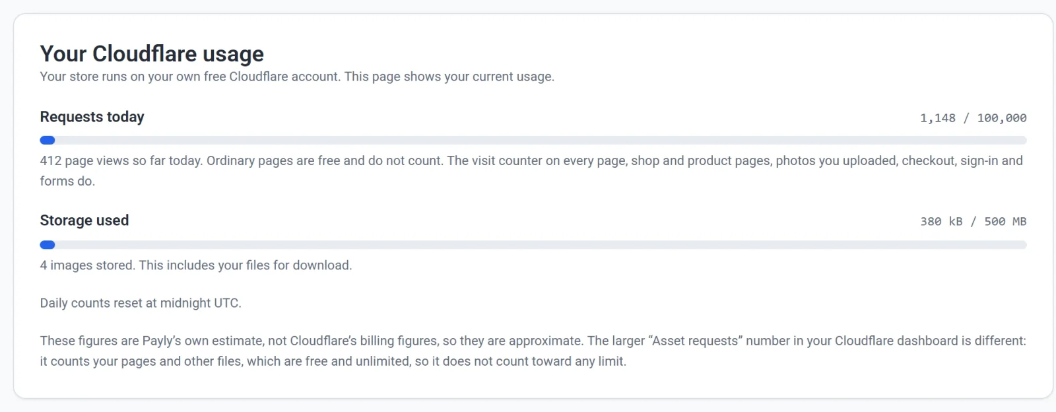Click the "Daily counts reset at midnight UTC." note
1056x412 pixels.
[141, 303]
